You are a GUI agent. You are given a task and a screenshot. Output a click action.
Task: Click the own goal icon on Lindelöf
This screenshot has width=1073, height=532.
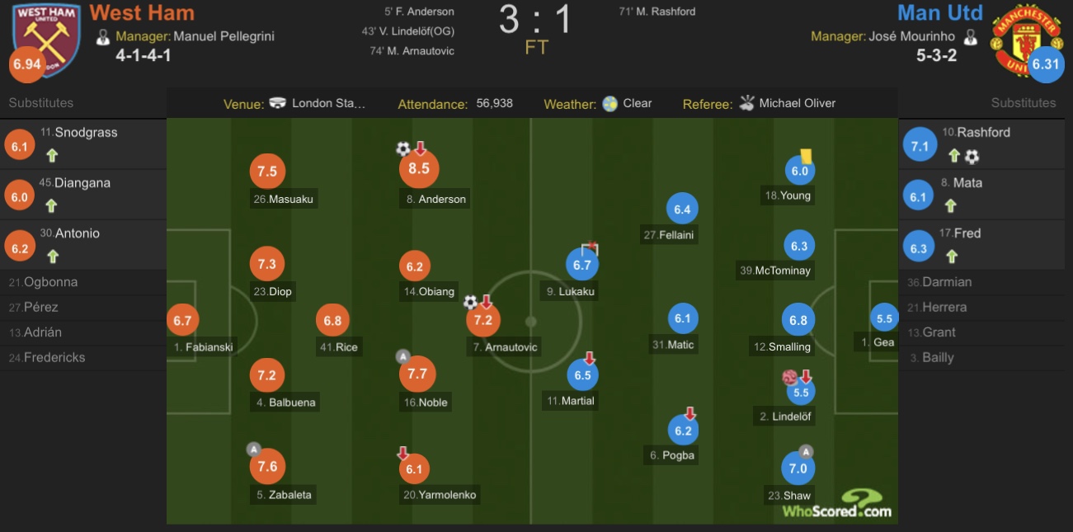pyautogui.click(x=790, y=377)
